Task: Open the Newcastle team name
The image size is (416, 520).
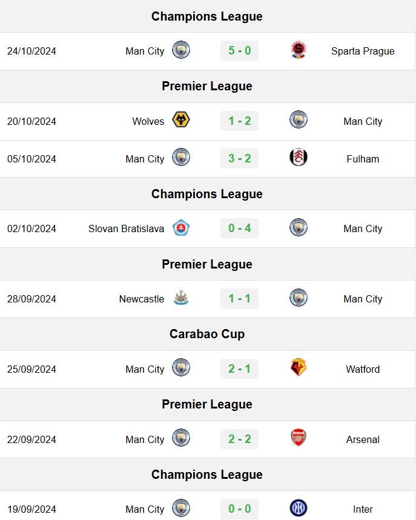Action: [142, 299]
